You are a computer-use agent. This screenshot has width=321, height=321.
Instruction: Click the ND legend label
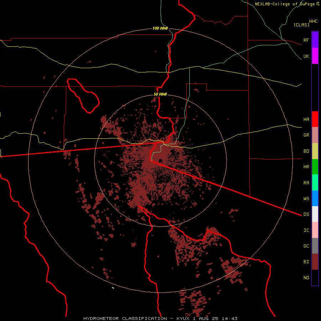pos(306,278)
